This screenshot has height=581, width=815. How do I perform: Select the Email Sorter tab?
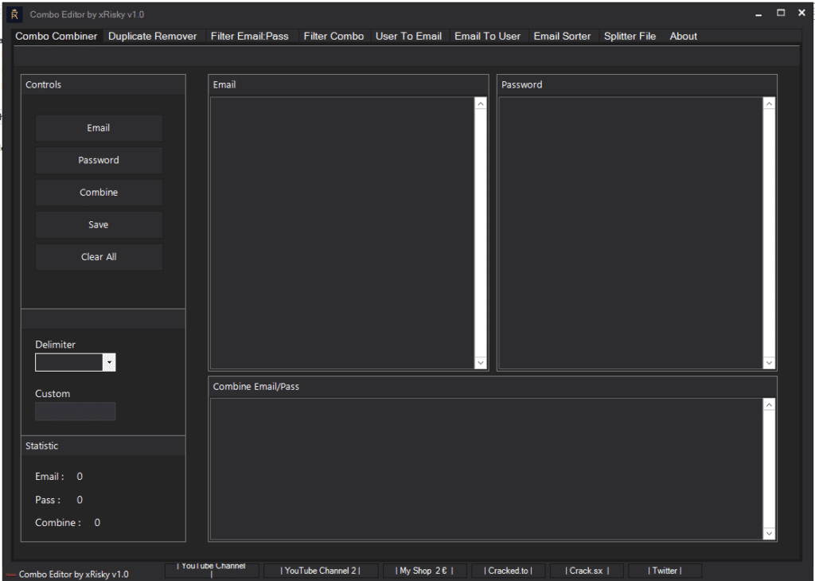pos(562,36)
